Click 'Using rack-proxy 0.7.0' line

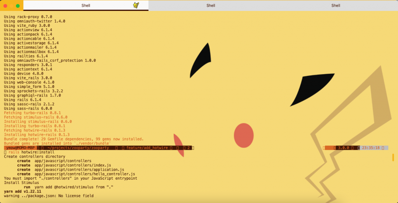(28, 17)
